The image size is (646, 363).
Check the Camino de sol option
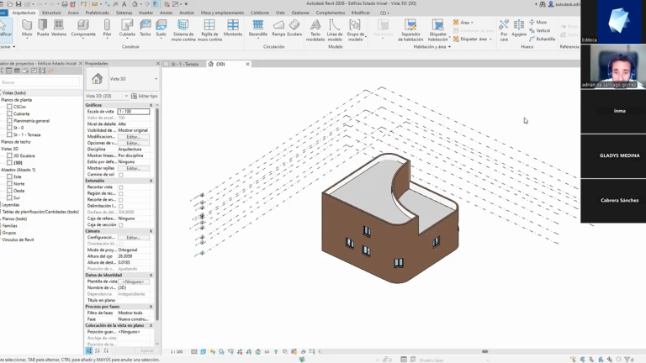click(121, 175)
